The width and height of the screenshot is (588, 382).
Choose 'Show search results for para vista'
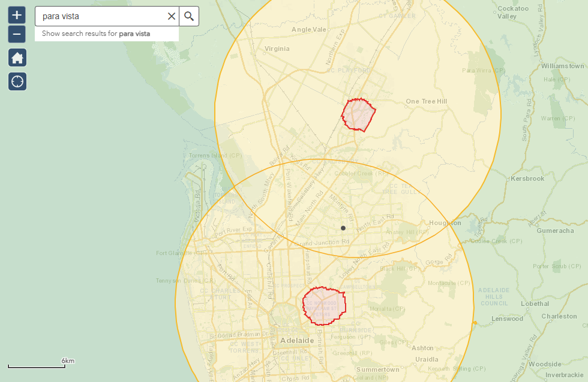[x=96, y=34]
